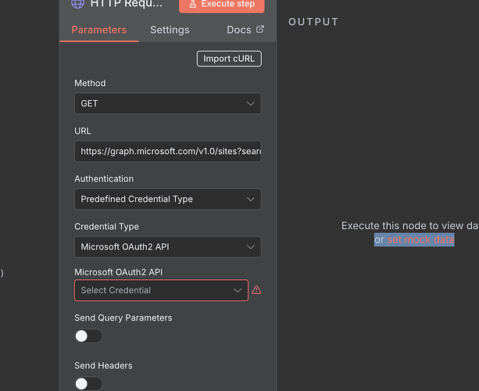This screenshot has width=479, height=391.
Task: Click the flask icon in Execute step
Action: tap(192, 5)
